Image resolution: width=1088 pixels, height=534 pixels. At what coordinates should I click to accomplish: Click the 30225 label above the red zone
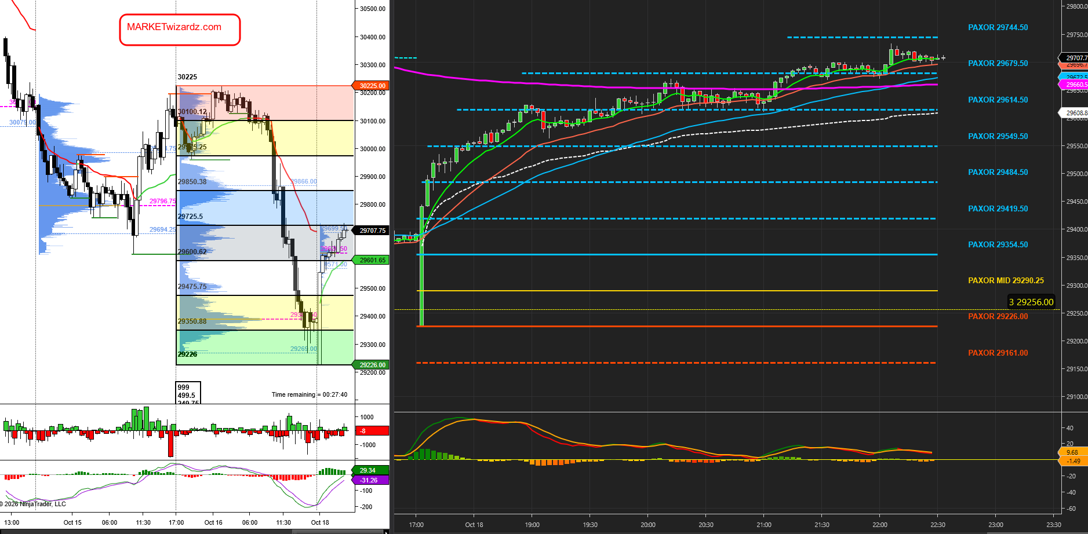[x=187, y=77]
